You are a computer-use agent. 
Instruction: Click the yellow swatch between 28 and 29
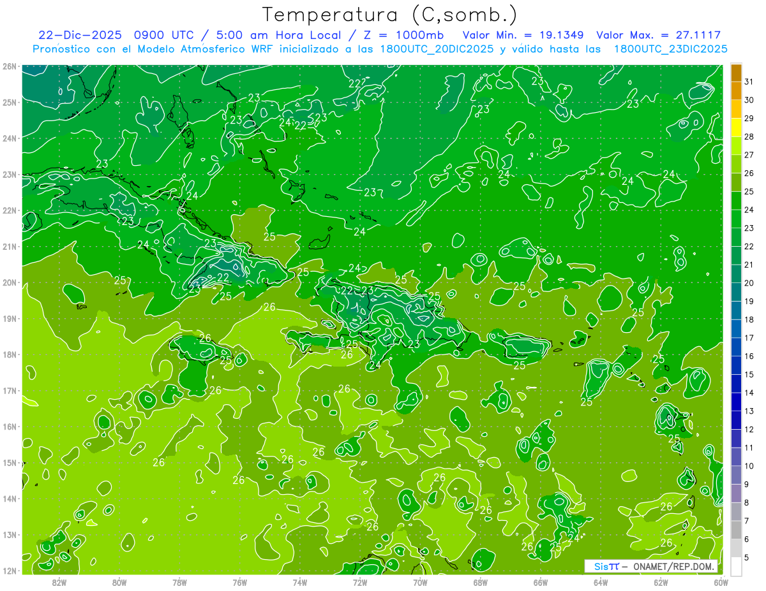click(736, 128)
